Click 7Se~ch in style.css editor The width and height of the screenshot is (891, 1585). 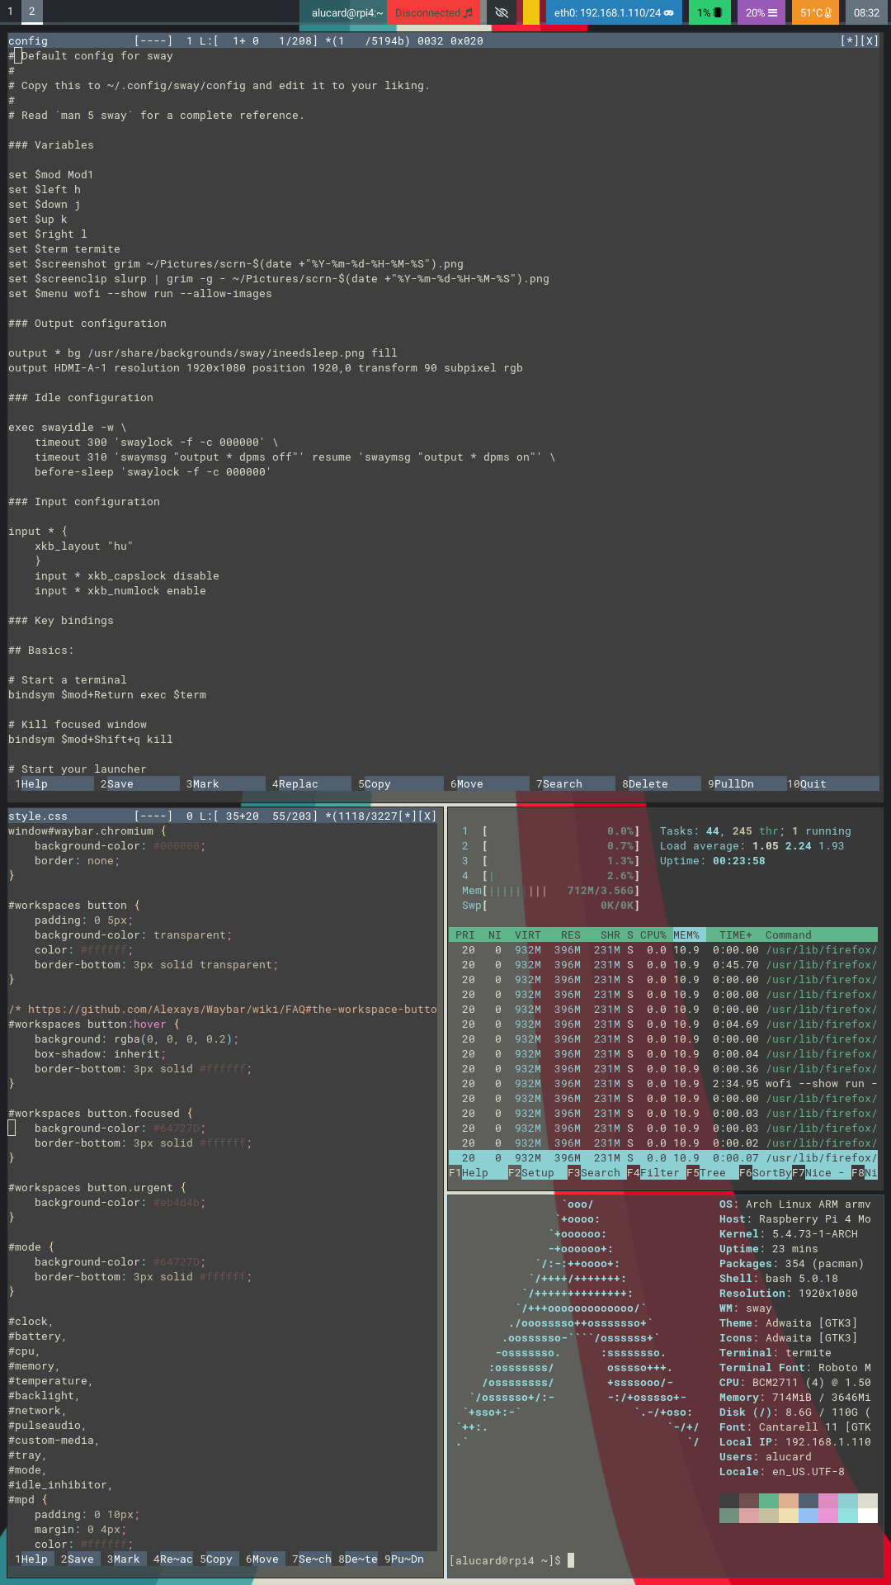309,1559
